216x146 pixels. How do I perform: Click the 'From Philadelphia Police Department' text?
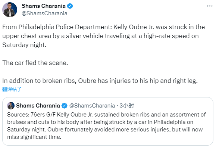(57, 27)
